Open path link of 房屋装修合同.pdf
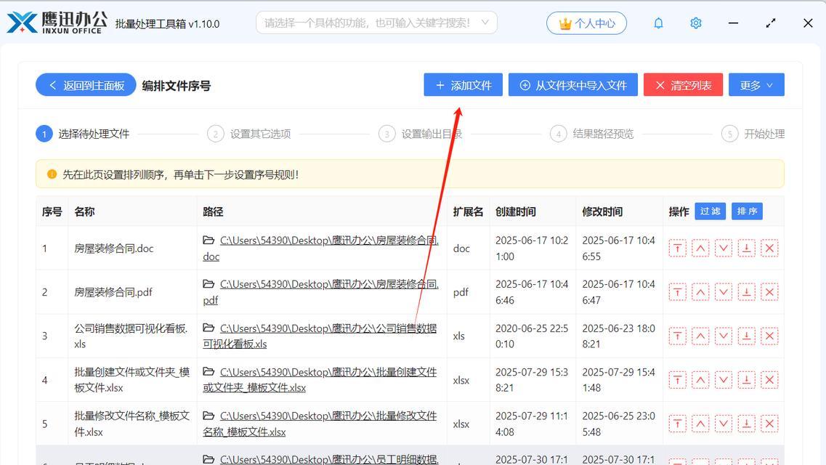 (321, 292)
